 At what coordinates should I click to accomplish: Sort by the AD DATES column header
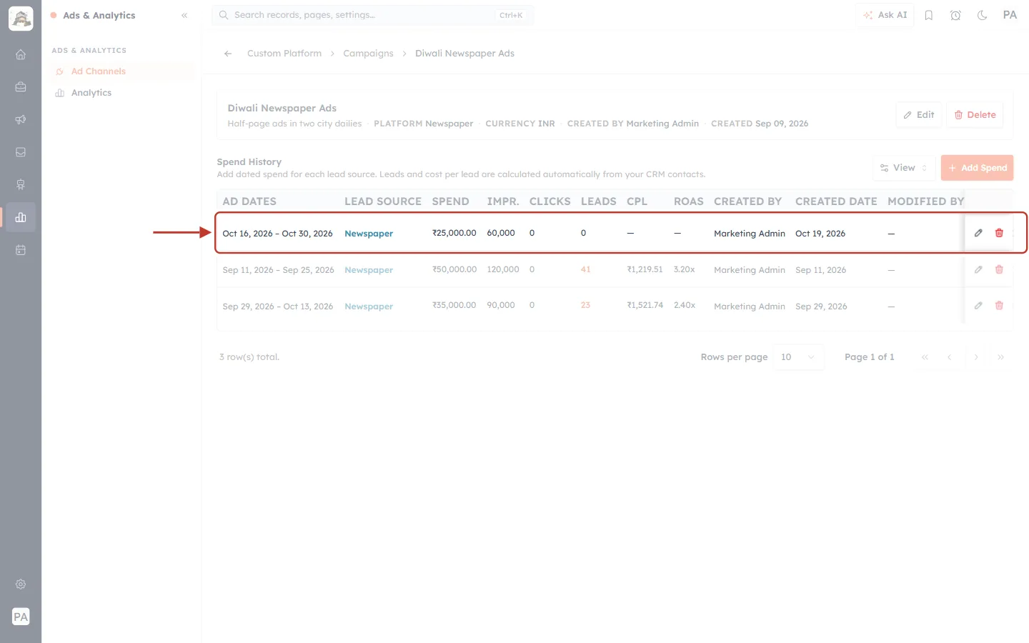(x=249, y=201)
